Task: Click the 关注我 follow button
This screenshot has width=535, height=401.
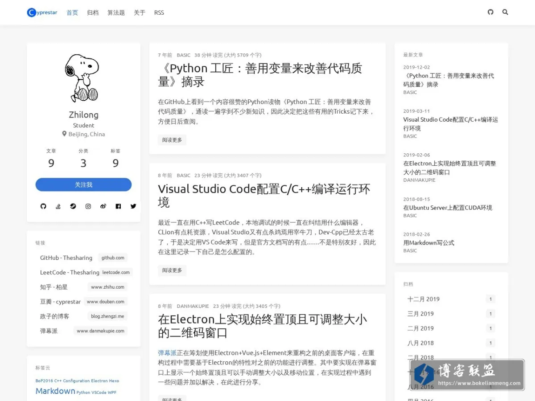Action: (83, 184)
